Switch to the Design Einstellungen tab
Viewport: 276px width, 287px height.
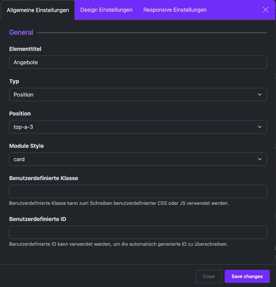[x=106, y=10]
